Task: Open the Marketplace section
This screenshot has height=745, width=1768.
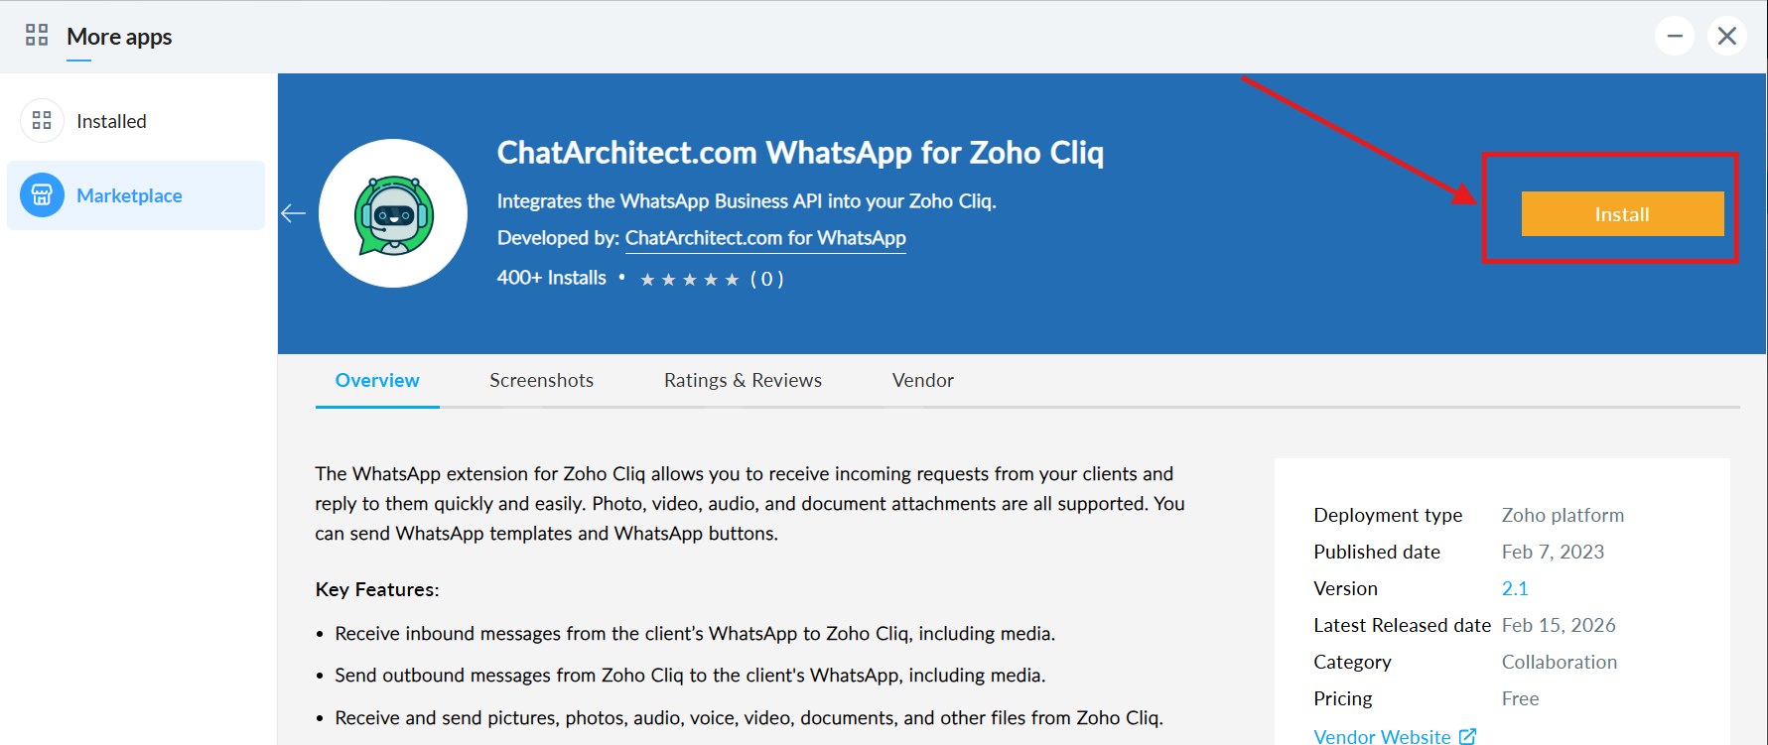Action: 129,195
